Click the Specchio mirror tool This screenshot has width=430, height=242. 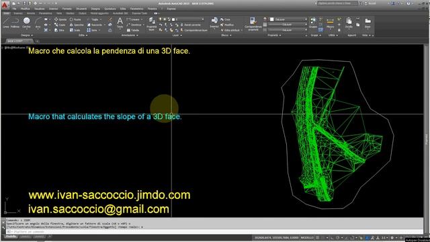pyautogui.click(x=77, y=25)
